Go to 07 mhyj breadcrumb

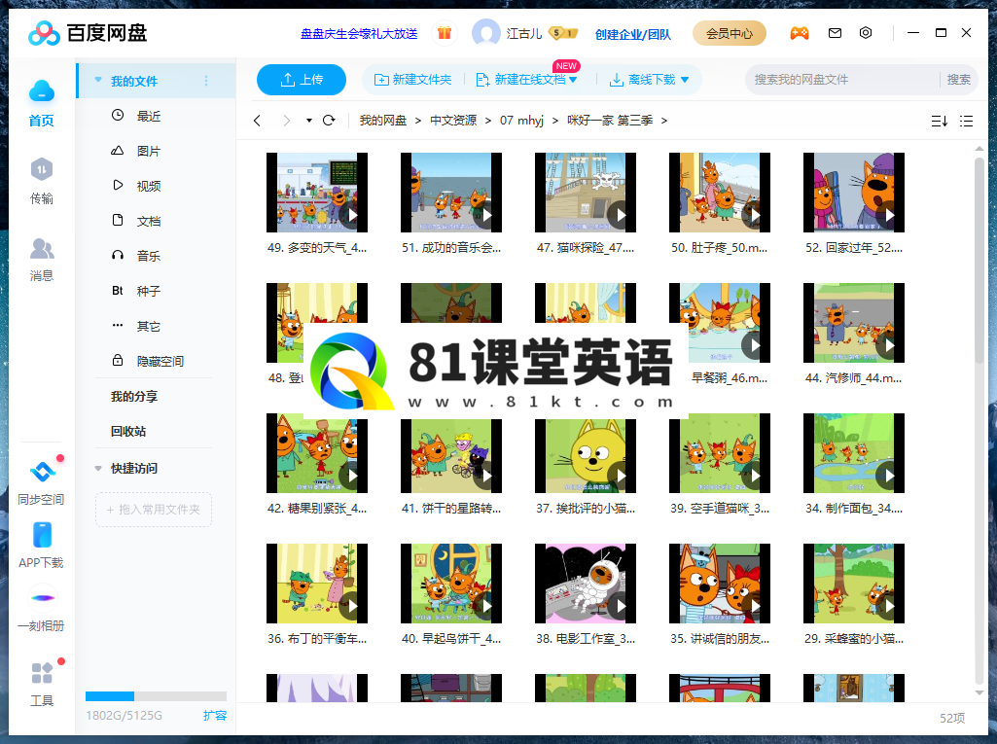pos(521,121)
